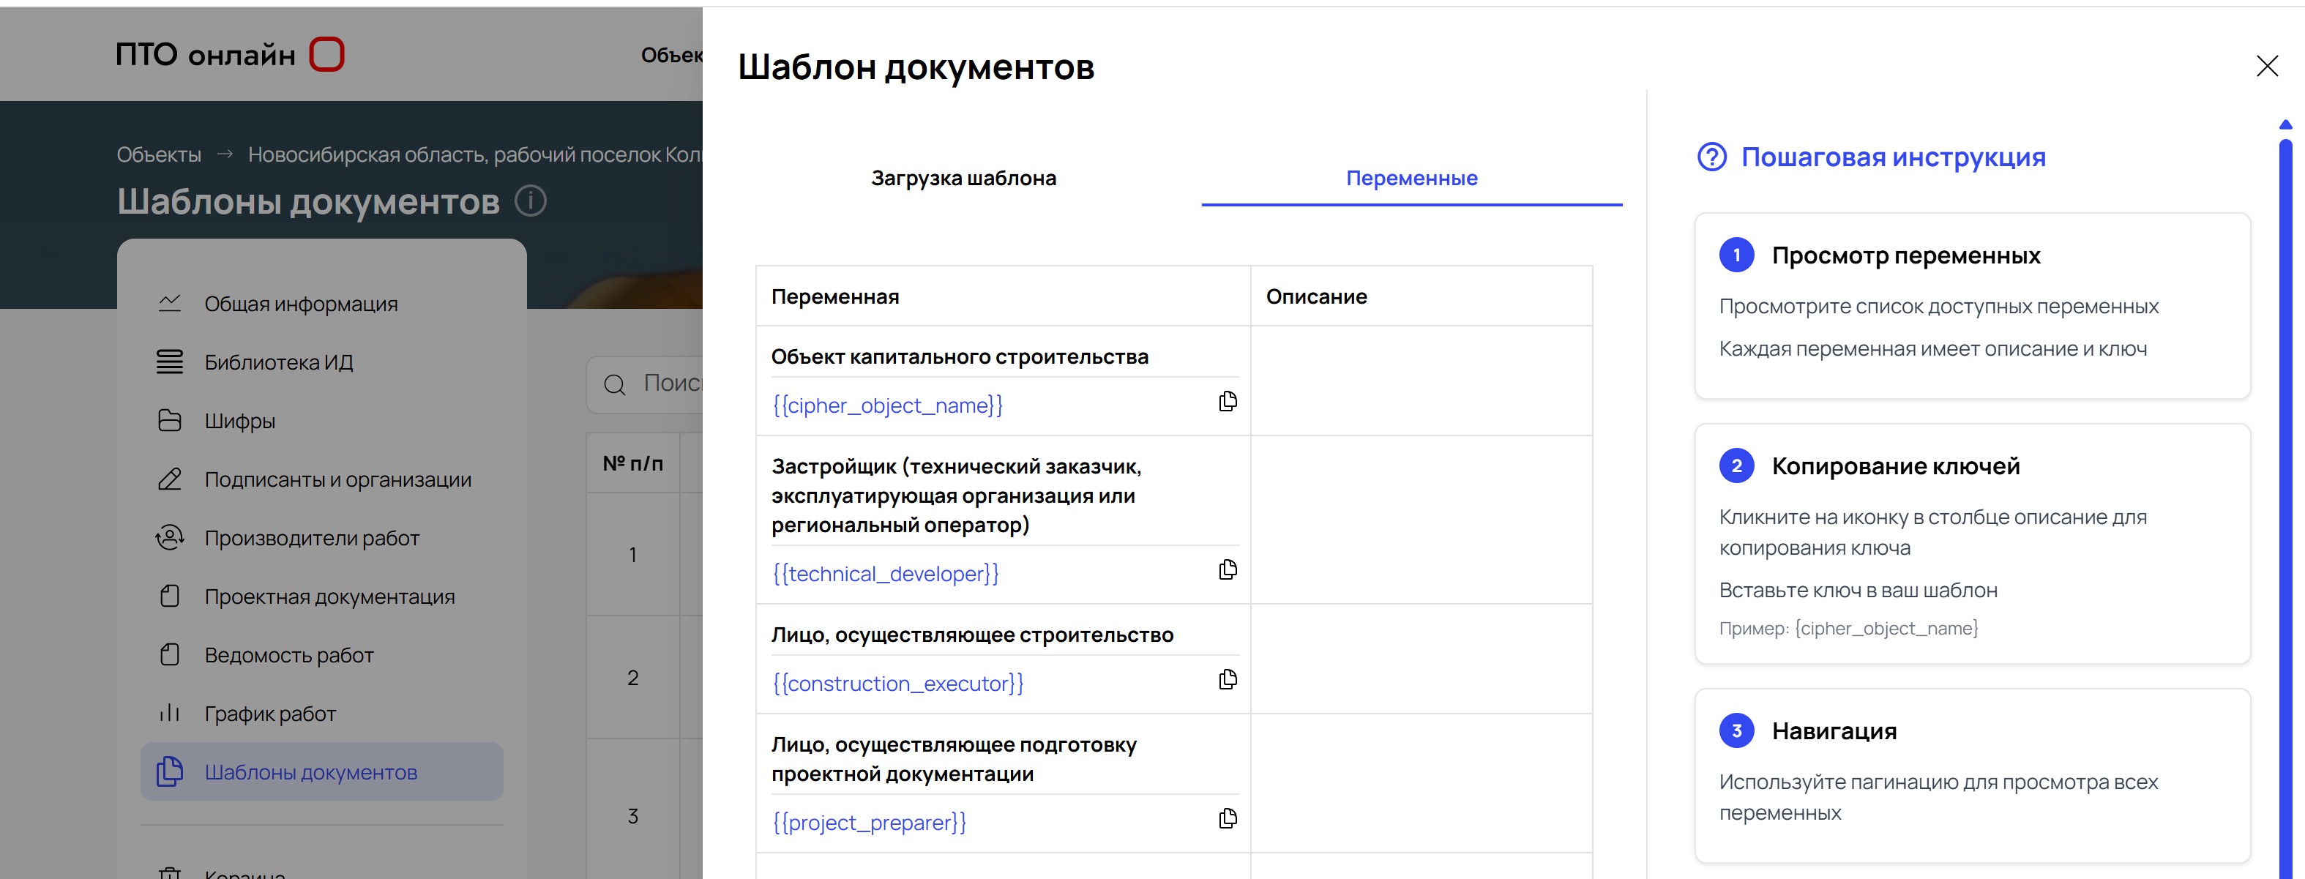This screenshot has height=879, width=2305.
Task: Click the Переменная column header
Action: (835, 296)
